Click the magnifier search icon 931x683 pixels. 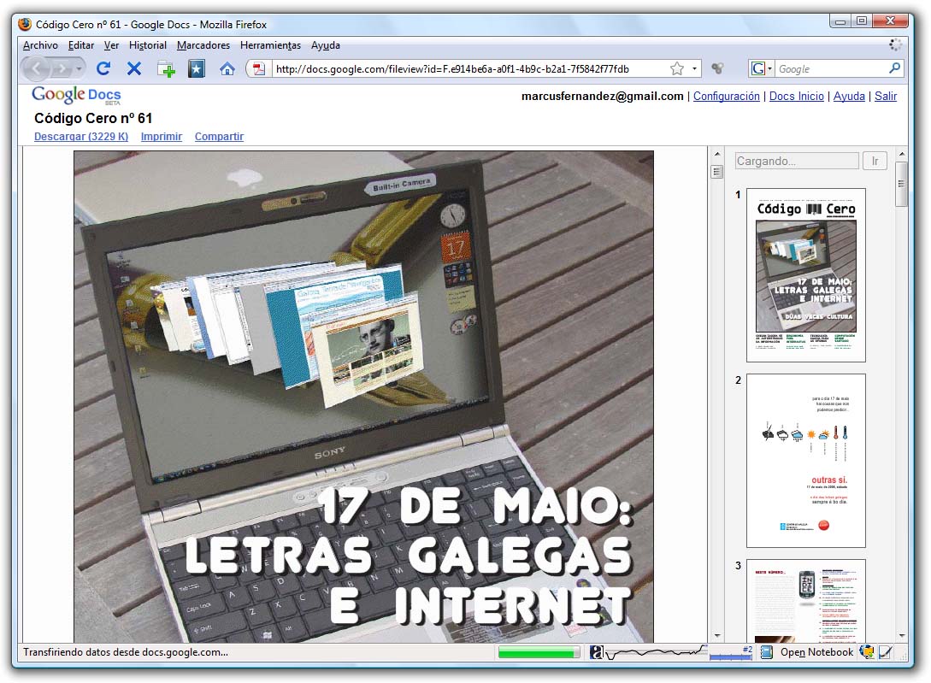pyautogui.click(x=895, y=68)
